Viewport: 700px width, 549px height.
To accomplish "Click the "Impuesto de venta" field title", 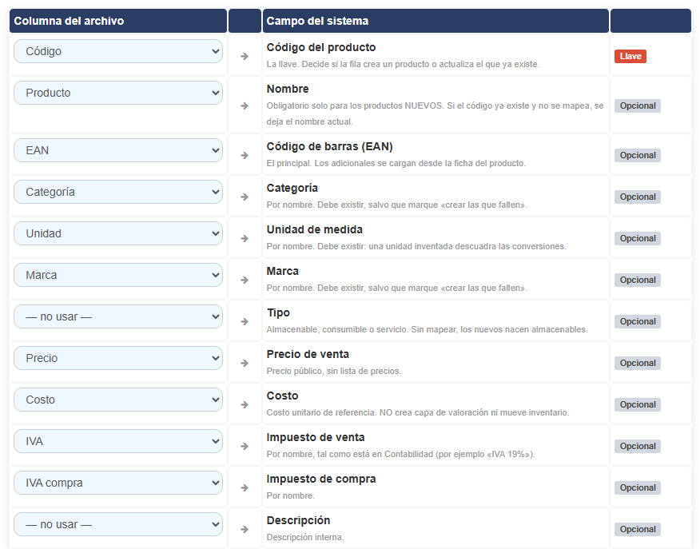I will (x=316, y=437).
